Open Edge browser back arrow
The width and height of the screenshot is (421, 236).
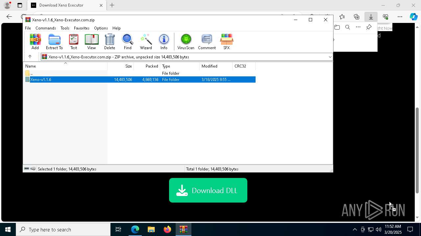(9, 17)
